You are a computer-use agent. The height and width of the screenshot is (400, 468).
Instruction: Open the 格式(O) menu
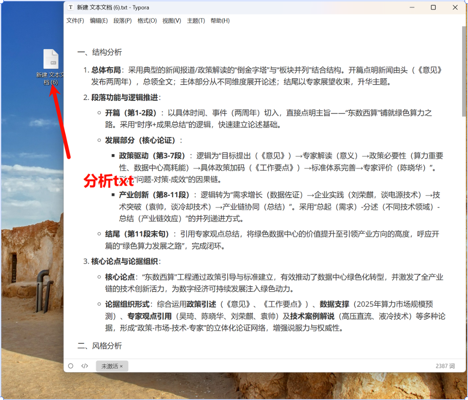[x=147, y=21]
